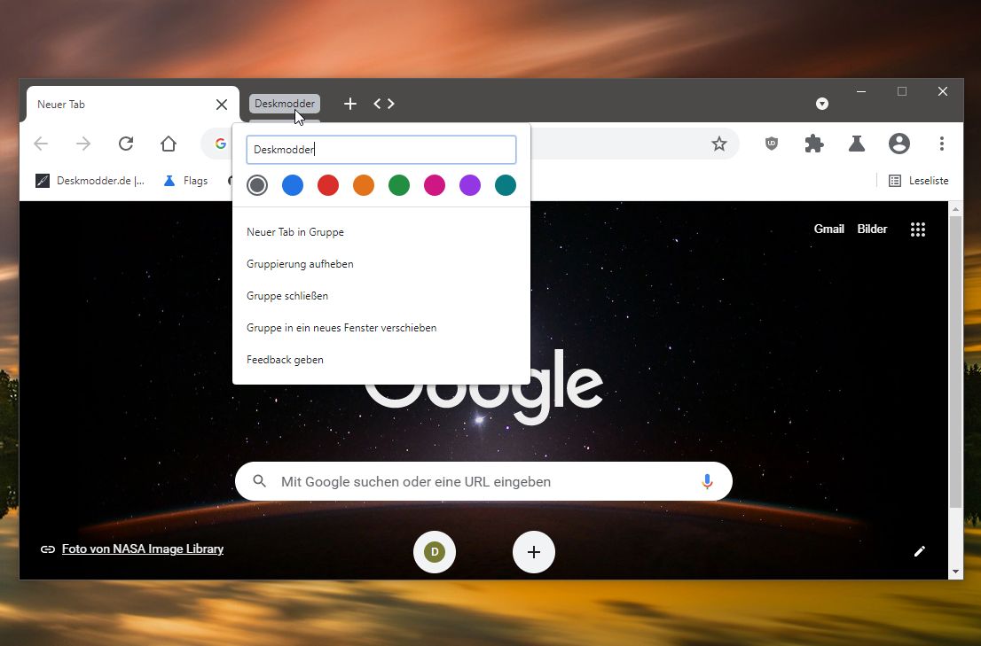Image resolution: width=981 pixels, height=646 pixels.
Task: Click the search magnifier icon in the Google search box
Action: tap(260, 481)
